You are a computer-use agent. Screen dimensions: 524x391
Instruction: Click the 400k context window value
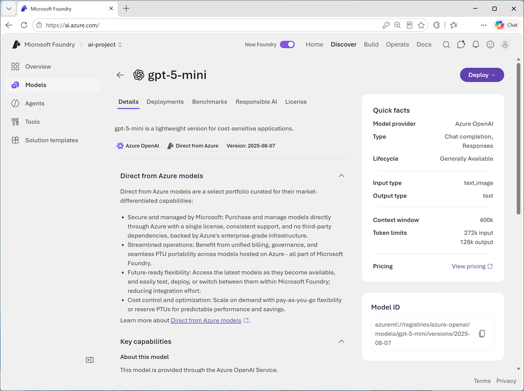(486, 220)
